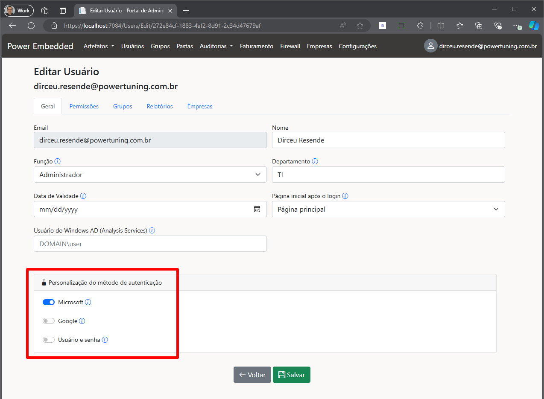Open the Auditorias navbar menu

click(x=216, y=46)
